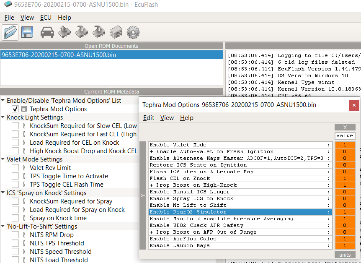Click the car icon in the toolbar
361x263 pixels.
click(x=47, y=32)
